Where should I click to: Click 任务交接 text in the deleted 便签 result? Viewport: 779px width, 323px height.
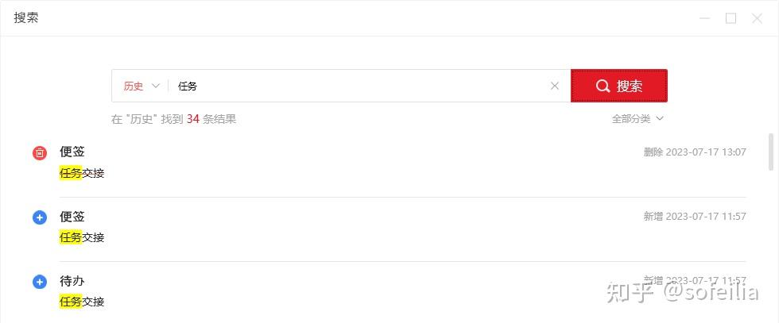[82, 173]
